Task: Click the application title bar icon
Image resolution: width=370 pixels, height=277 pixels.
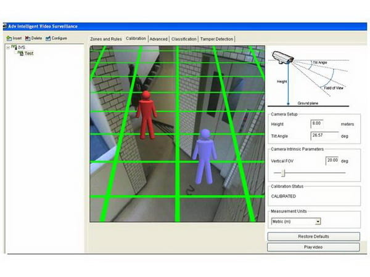Action: tap(4, 26)
